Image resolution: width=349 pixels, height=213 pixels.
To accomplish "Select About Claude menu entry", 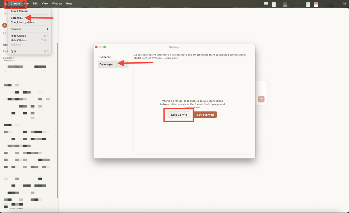I will point(19,11).
